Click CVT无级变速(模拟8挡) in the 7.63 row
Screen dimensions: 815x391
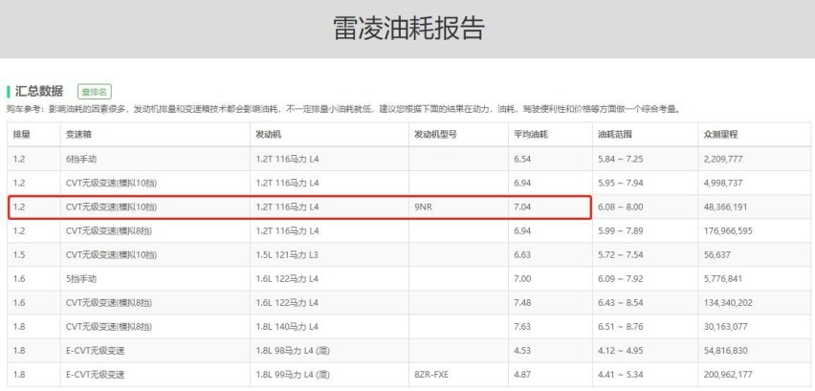109,327
